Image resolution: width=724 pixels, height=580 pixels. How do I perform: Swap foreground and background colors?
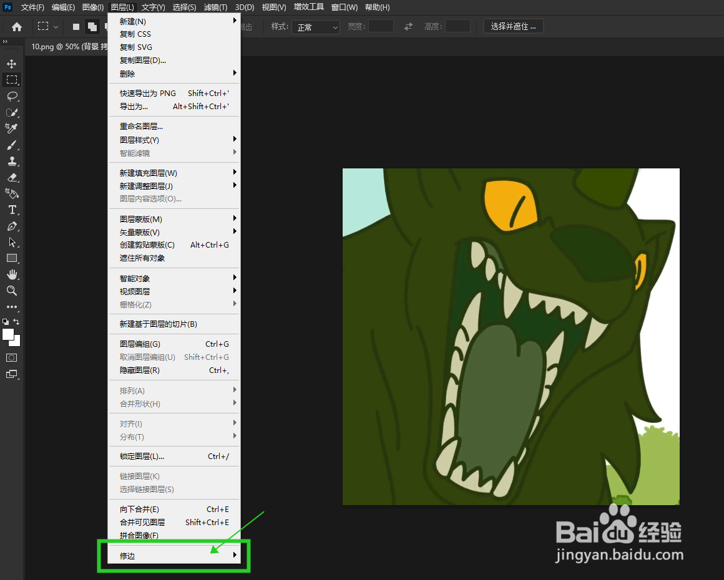[17, 322]
